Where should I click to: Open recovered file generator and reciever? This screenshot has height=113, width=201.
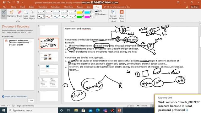[19, 43]
